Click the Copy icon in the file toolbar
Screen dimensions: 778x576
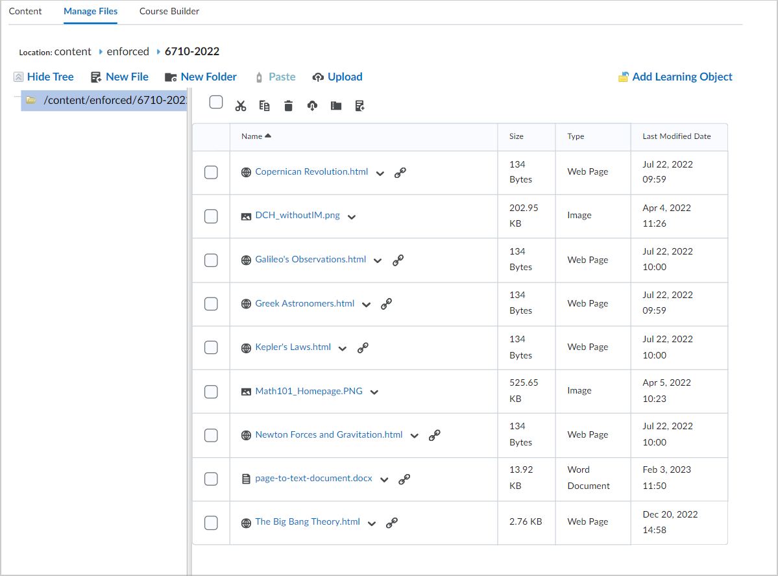264,105
